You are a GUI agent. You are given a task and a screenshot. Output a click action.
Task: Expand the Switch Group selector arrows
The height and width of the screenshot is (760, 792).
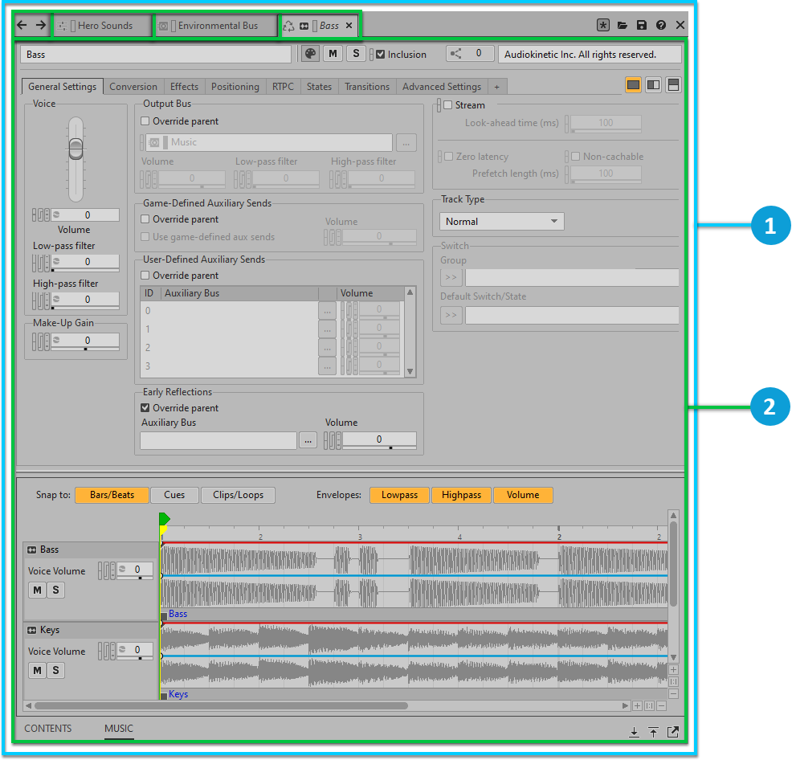click(451, 278)
